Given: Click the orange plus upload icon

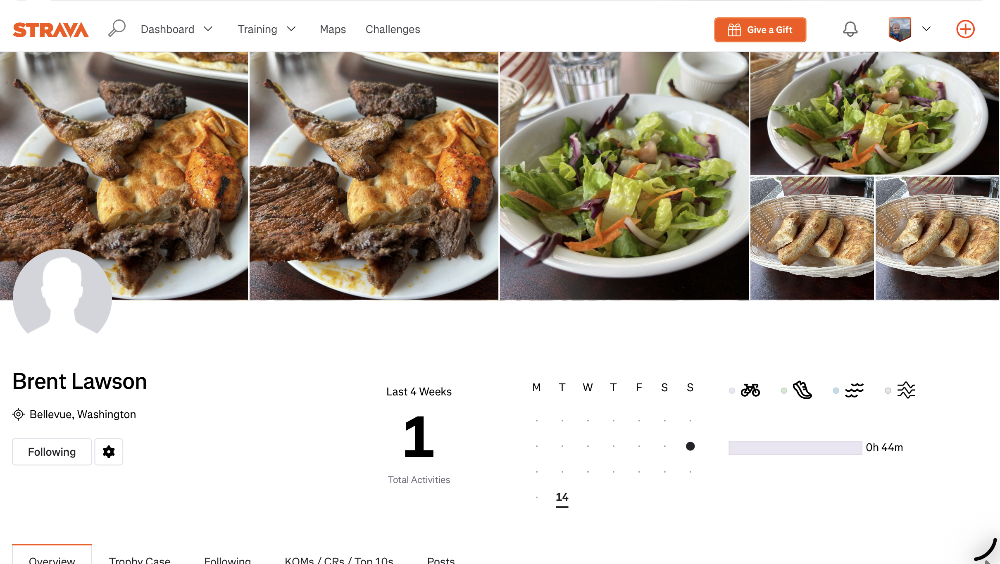Looking at the screenshot, I should tap(965, 29).
